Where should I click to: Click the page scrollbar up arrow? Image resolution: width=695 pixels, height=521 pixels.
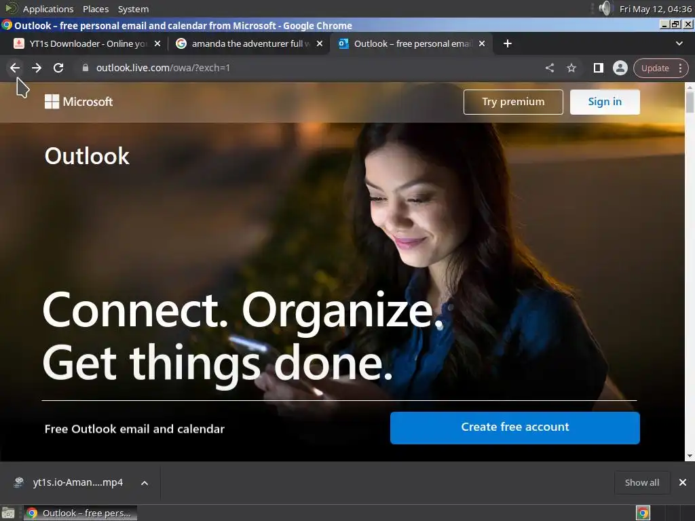pyautogui.click(x=690, y=87)
